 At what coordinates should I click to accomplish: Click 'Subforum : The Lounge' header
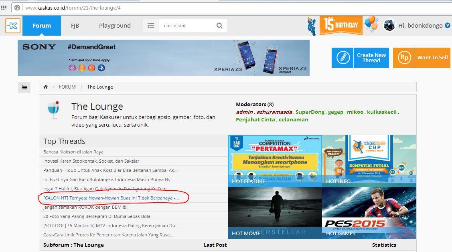point(73,245)
